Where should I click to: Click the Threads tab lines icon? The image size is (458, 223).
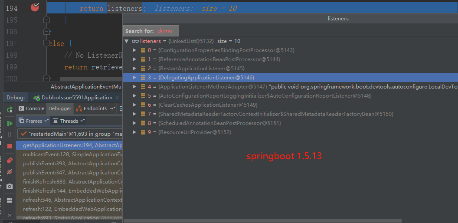coord(56,121)
